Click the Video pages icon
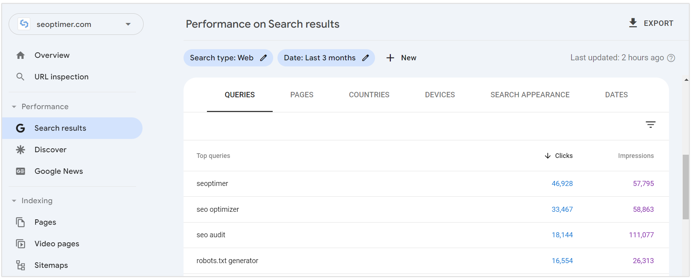This screenshot has width=691, height=280. coord(21,244)
